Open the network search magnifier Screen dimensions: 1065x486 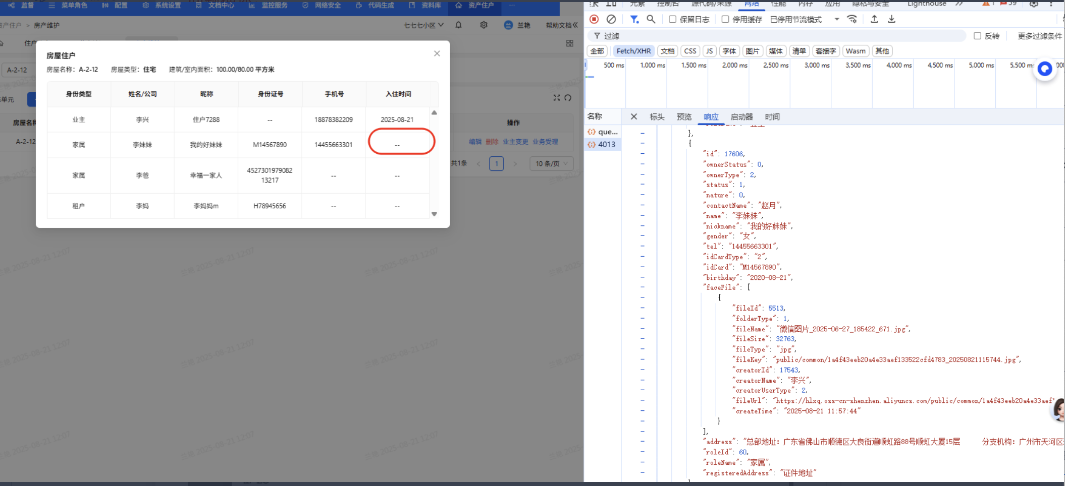click(x=651, y=19)
